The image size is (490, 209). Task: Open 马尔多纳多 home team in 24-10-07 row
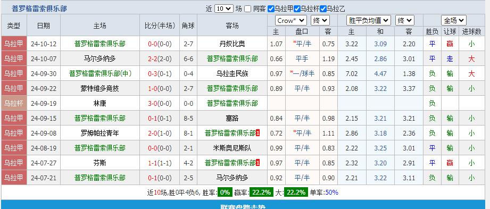[x=99, y=58]
